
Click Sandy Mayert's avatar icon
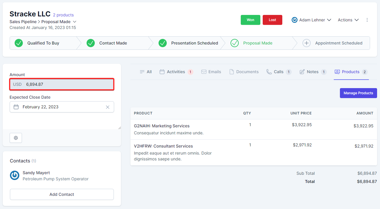point(14,175)
